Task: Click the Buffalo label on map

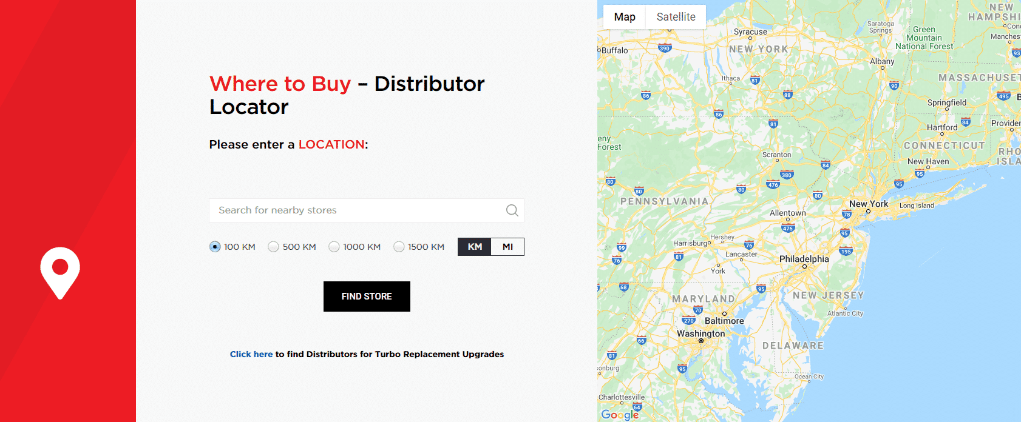Action: 615,50
